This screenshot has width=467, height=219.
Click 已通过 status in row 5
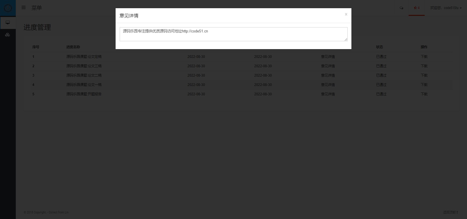click(x=381, y=94)
